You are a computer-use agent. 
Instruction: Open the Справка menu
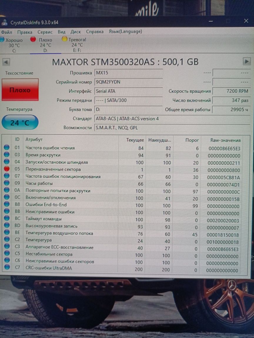(x=95, y=31)
